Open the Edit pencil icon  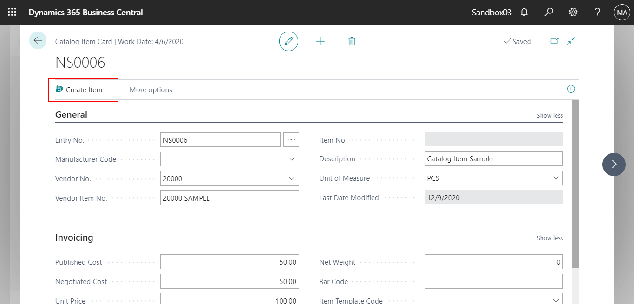click(288, 41)
